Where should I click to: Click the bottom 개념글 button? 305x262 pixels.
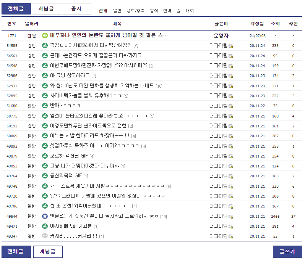[48, 252]
